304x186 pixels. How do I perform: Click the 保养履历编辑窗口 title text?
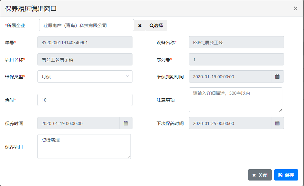click(31, 9)
